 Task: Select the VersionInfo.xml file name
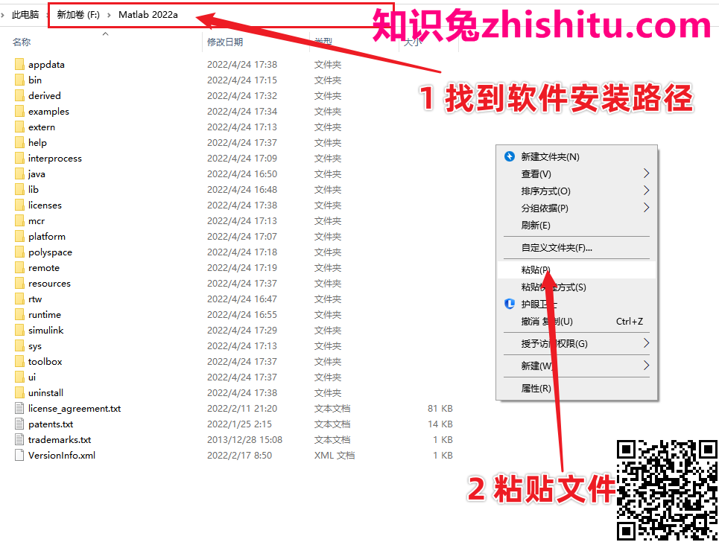tap(61, 455)
